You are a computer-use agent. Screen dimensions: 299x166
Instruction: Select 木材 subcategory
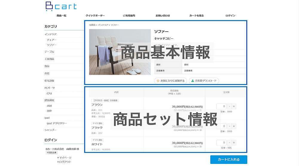point(49,106)
